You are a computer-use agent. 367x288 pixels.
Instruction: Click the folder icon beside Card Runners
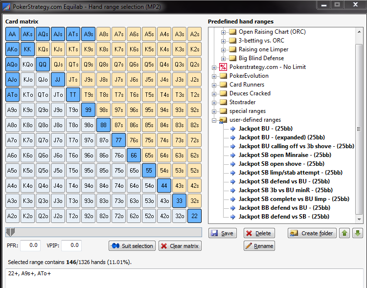pos(223,85)
